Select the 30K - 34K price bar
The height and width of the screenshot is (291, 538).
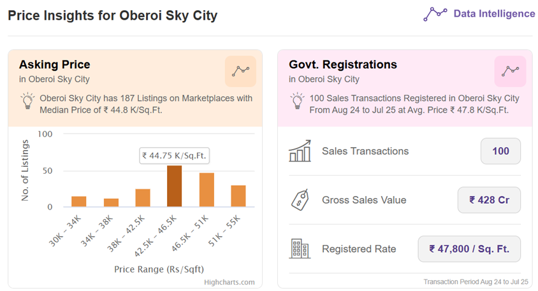click(x=79, y=201)
